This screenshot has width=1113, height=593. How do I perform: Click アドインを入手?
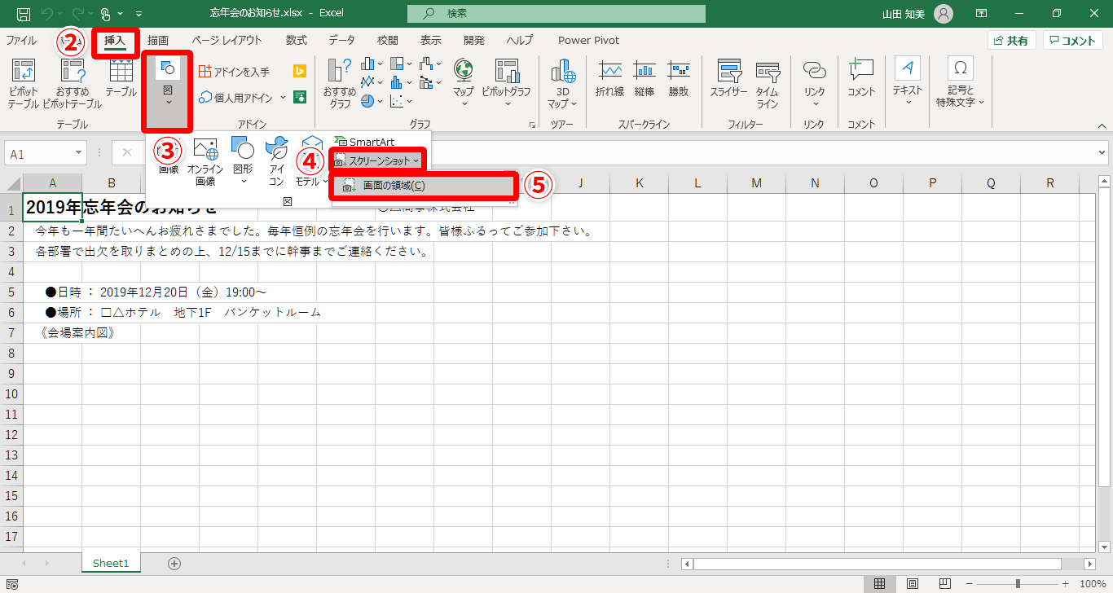235,72
